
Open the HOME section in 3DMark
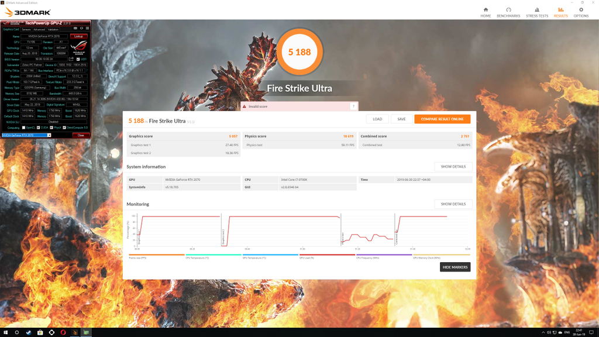pos(486,12)
